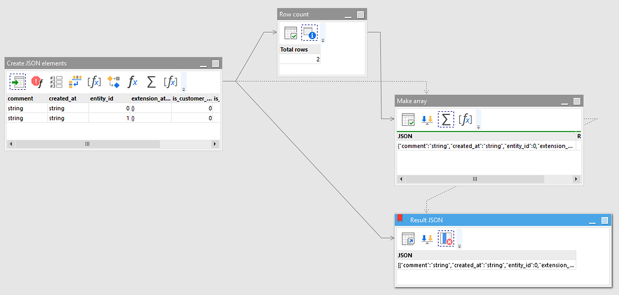Click the linked table icon in Result JSON

[x=408, y=239]
